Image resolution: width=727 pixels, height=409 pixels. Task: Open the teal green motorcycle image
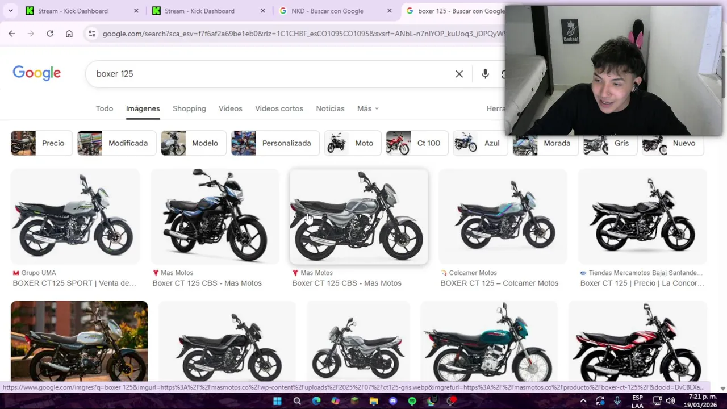(x=488, y=341)
